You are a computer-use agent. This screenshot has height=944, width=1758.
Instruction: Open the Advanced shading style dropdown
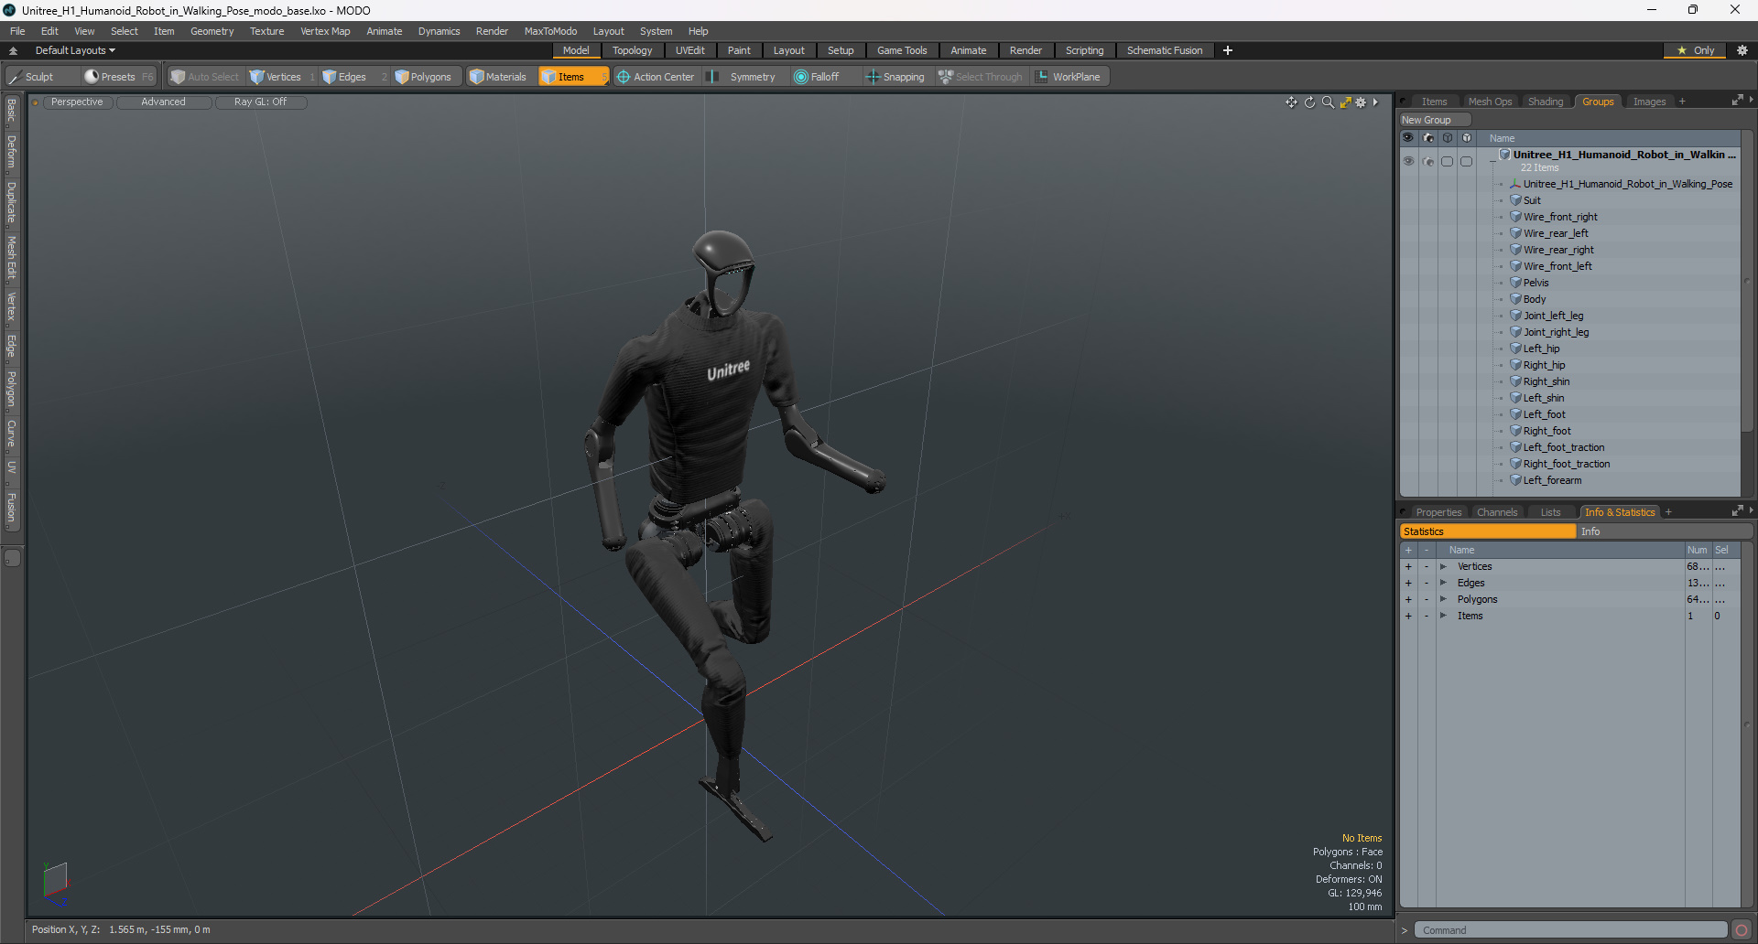coord(163,102)
